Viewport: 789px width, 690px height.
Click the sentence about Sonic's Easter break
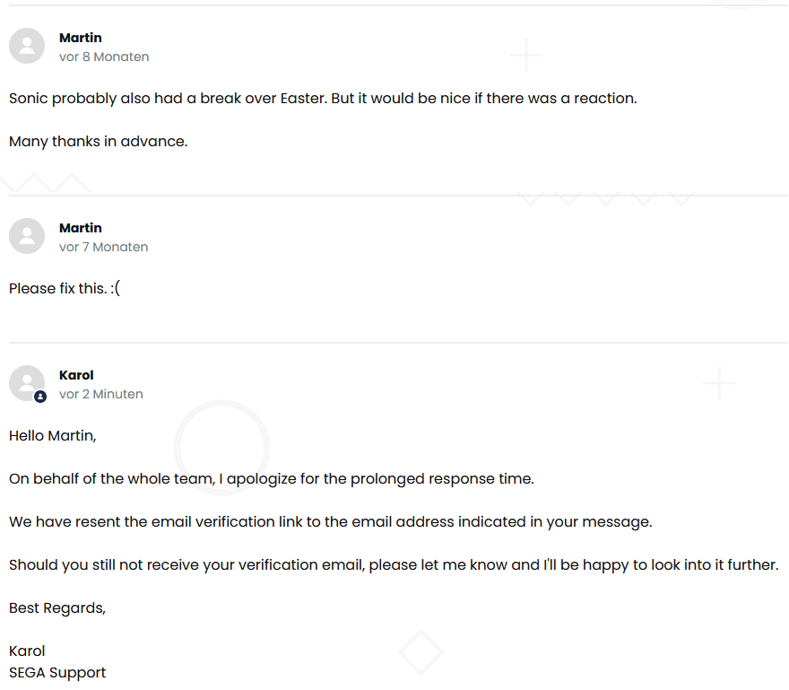[x=323, y=99]
